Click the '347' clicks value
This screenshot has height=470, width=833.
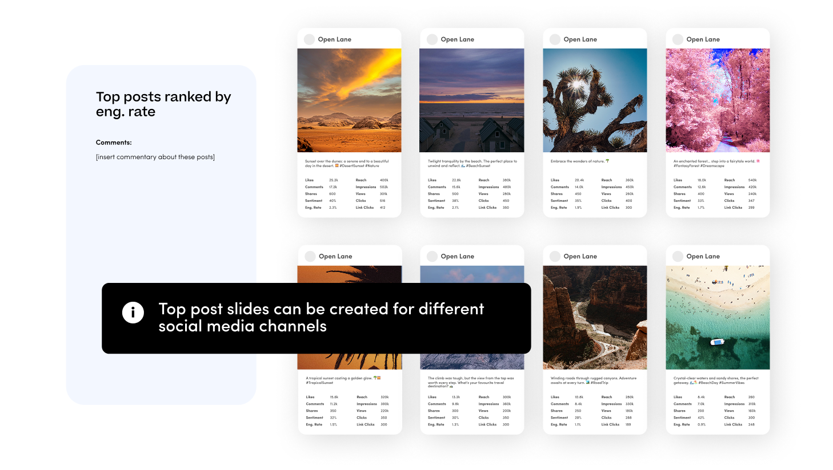[751, 201]
